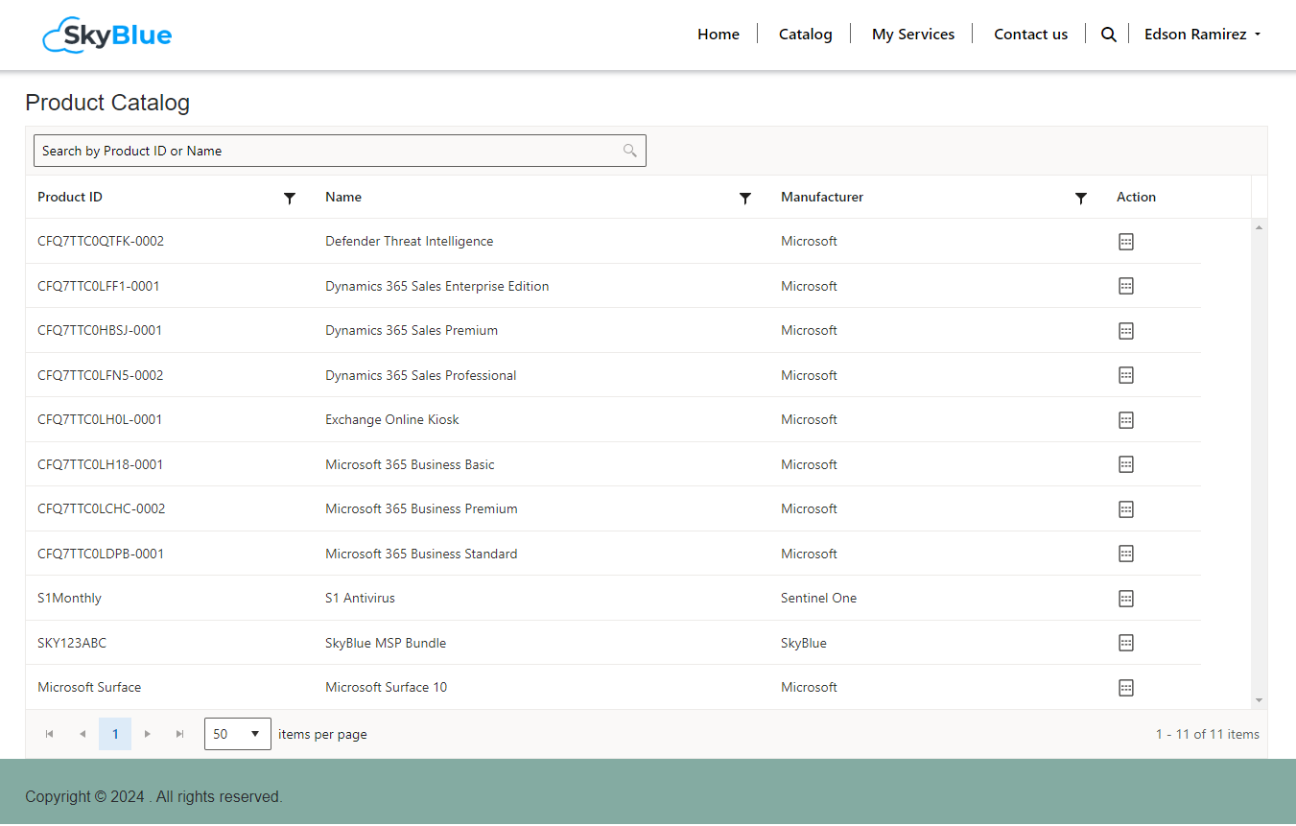1296x826 pixels.
Task: Open the Name column filter
Action: 745,198
